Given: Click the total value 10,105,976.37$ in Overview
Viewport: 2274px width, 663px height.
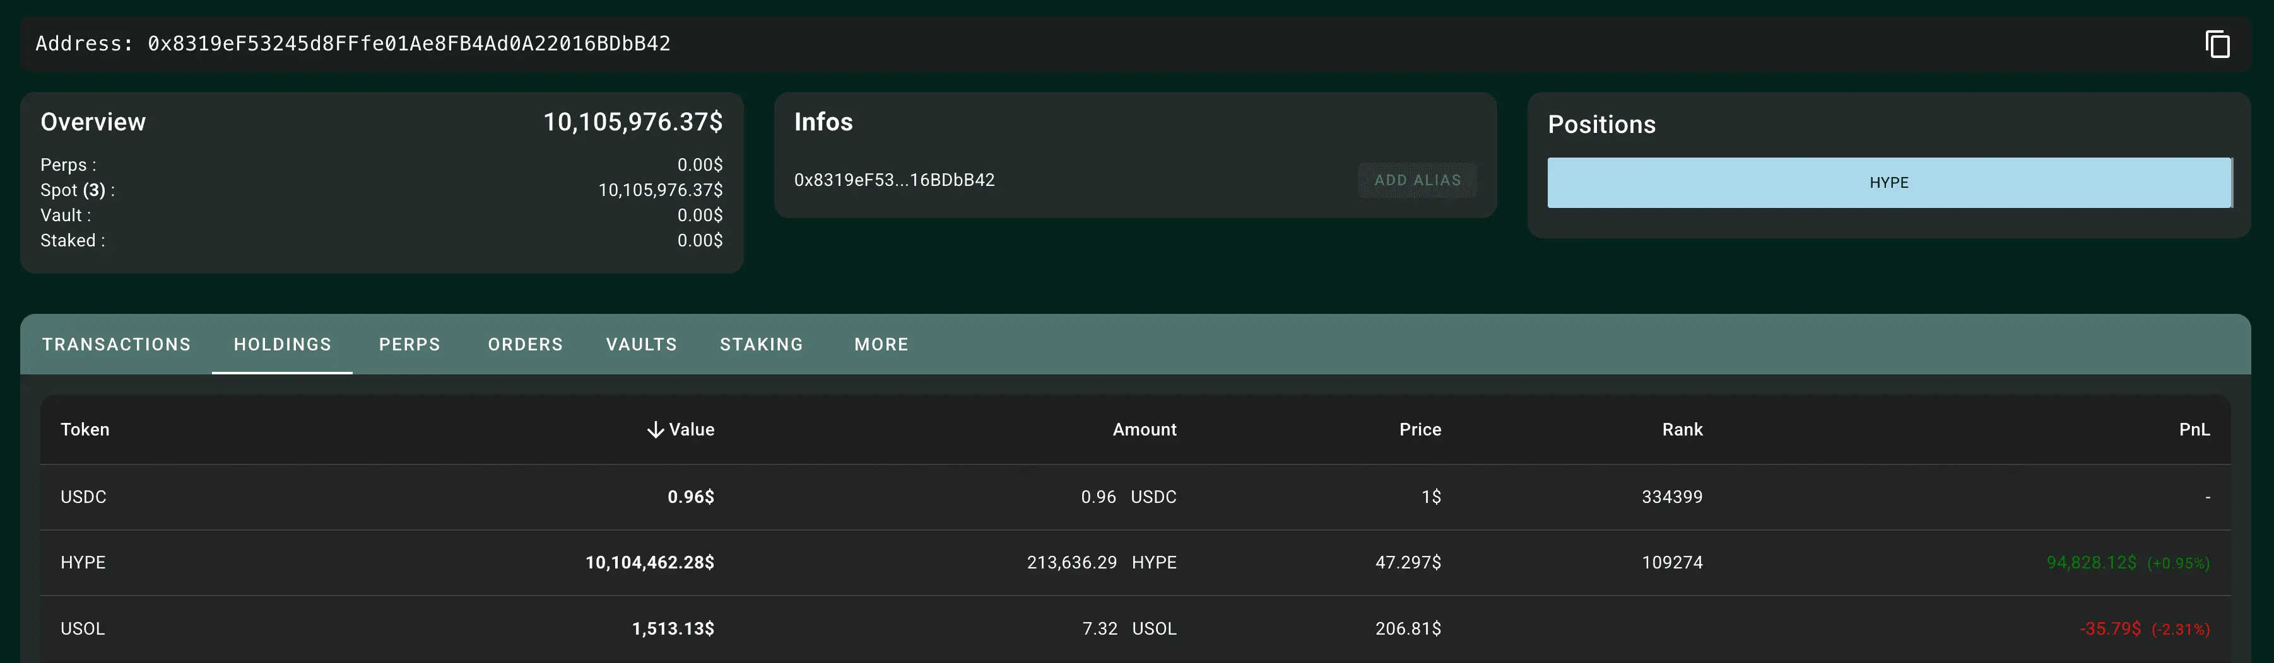Looking at the screenshot, I should pyautogui.click(x=633, y=122).
